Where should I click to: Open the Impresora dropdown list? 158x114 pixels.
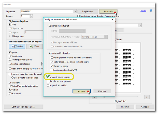coord(75,11)
